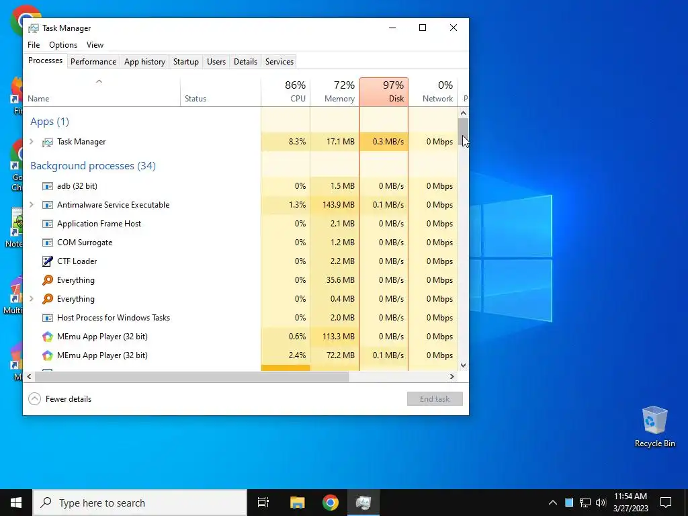Click the MEmu App Player icon using 113.3 MB

[x=48, y=337]
